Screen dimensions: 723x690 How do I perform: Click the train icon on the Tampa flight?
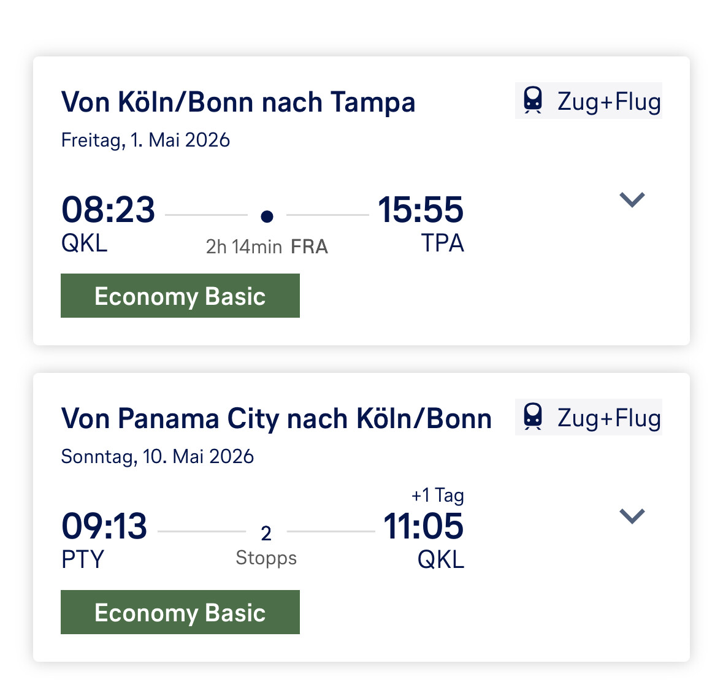click(x=533, y=101)
